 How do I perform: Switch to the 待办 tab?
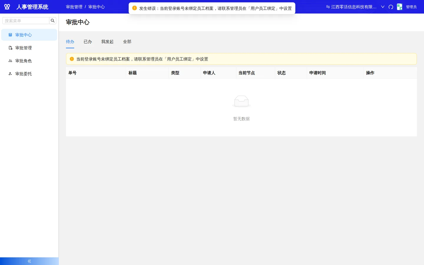coord(70,42)
